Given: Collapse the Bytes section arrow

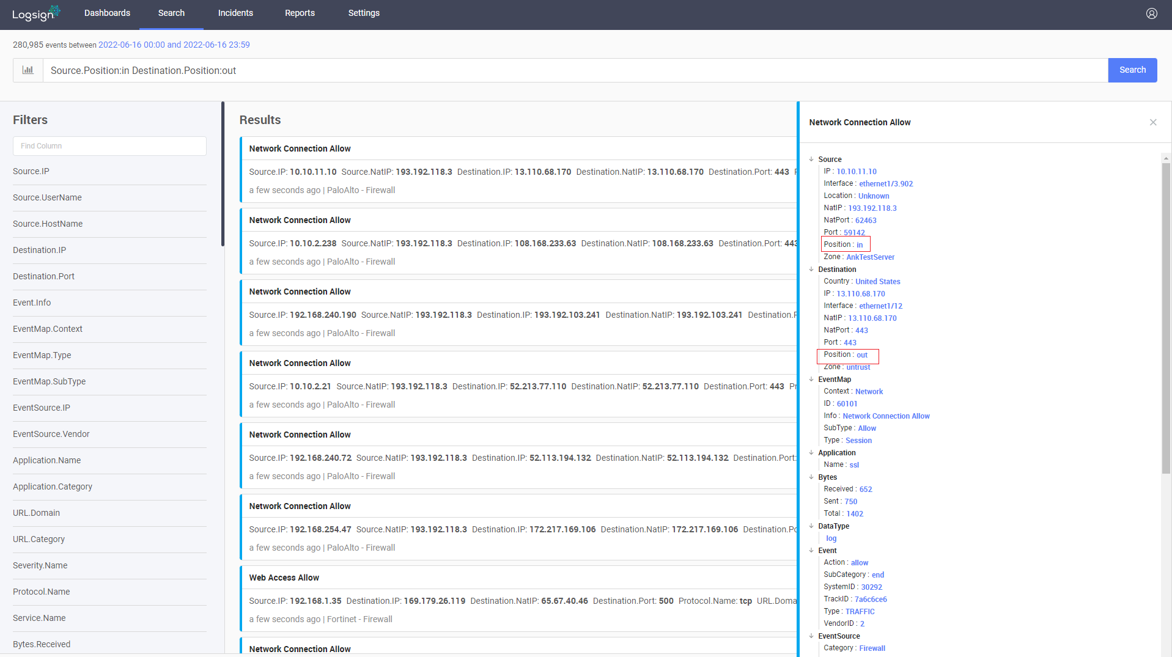Looking at the screenshot, I should coord(811,477).
